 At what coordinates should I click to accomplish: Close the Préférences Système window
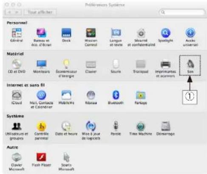click(x=7, y=5)
